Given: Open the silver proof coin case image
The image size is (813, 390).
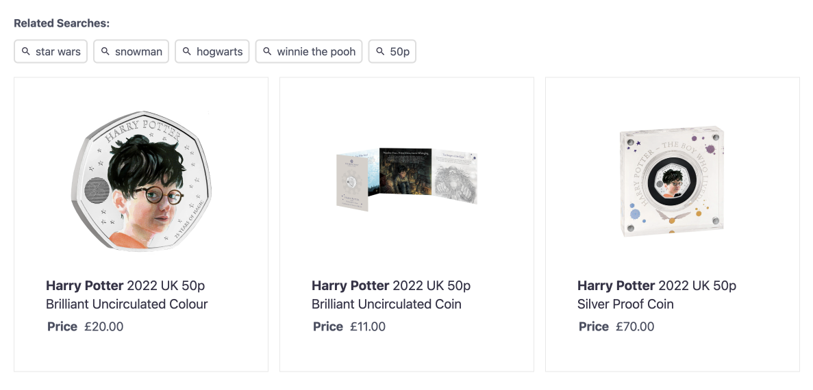Looking at the screenshot, I should pos(672,181).
